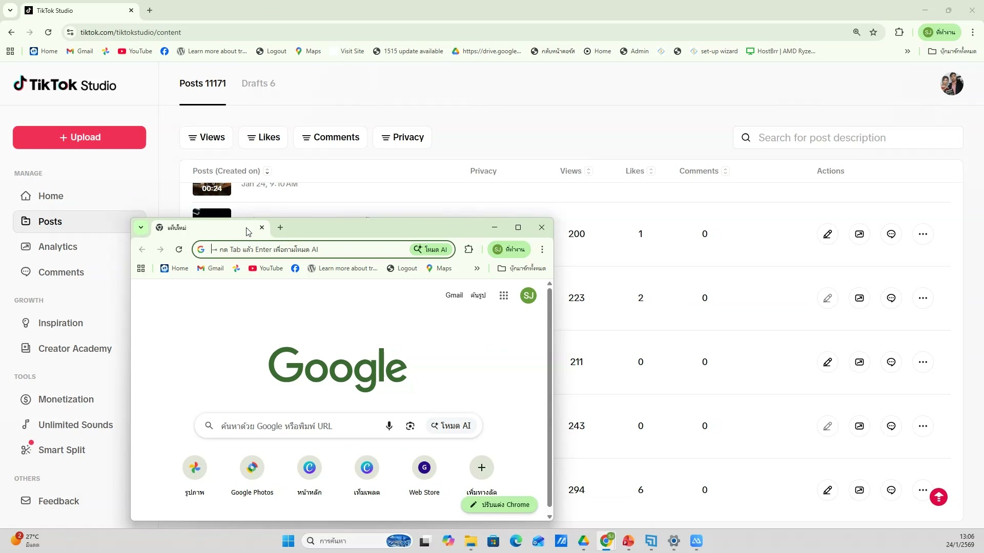Click the analytics chart icon for 243-views post
This screenshot has height=553, width=984.
tap(859, 426)
